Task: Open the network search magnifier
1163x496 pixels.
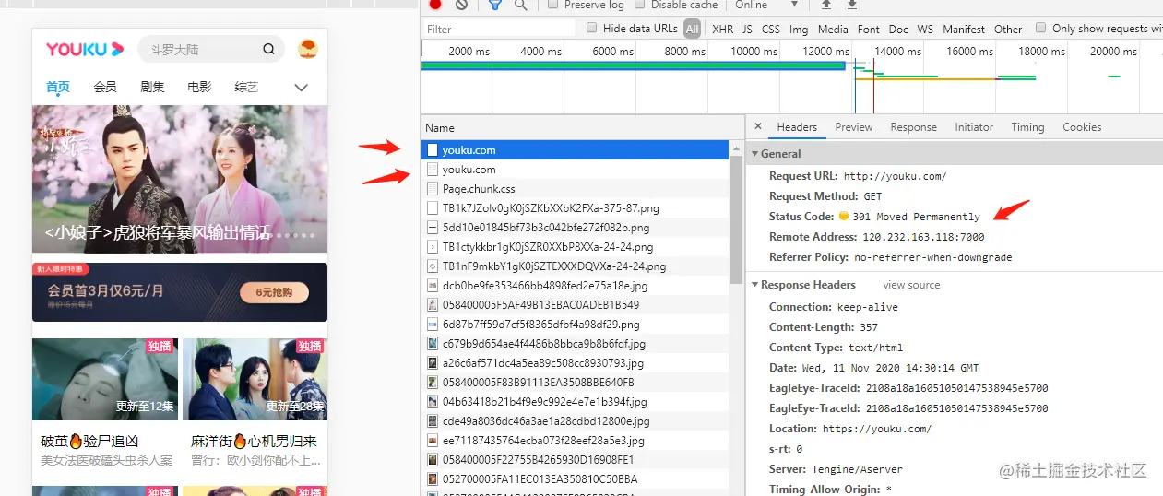Action: pyautogui.click(x=520, y=5)
